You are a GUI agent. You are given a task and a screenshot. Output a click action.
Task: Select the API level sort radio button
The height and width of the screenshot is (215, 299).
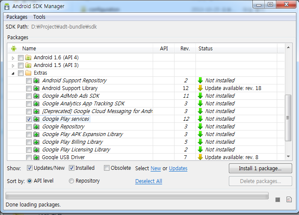pyautogui.click(x=30, y=181)
